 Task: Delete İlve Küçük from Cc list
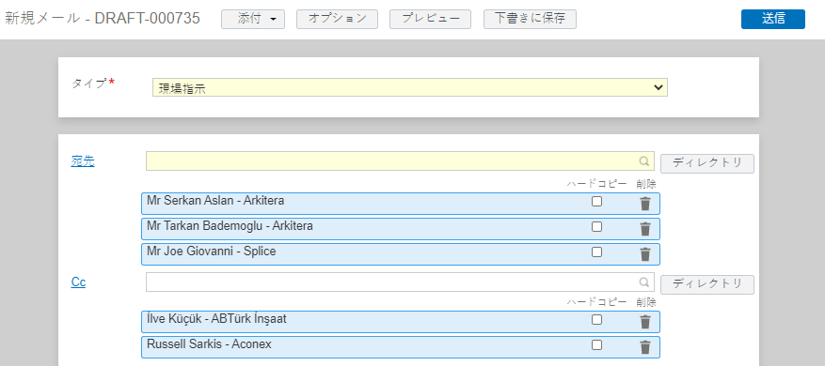tap(645, 322)
